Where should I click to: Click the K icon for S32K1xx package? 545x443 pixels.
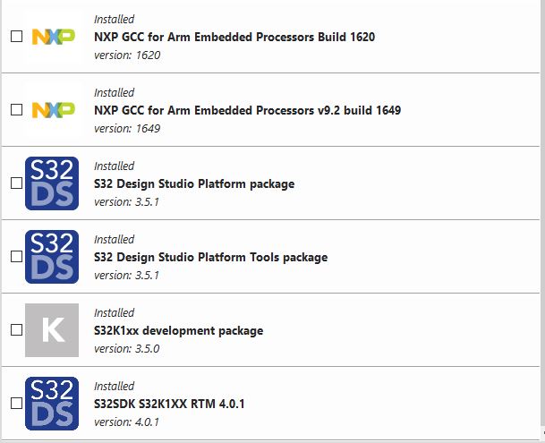(x=52, y=330)
